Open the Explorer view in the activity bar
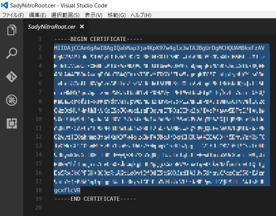The image size is (276, 216). [x=12, y=30]
